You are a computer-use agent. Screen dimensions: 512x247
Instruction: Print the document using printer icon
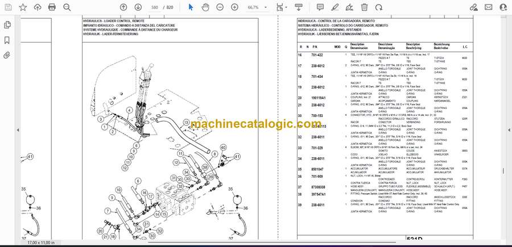[x=52, y=7]
